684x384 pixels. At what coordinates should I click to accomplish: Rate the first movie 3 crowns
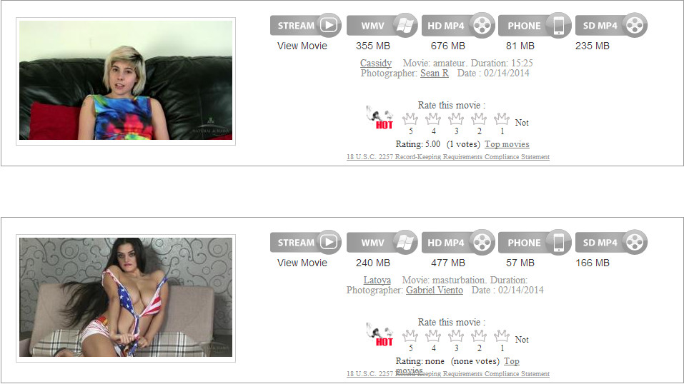(x=456, y=119)
